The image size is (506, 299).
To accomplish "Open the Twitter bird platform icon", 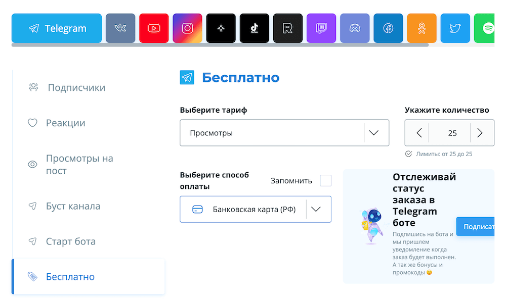I will pyautogui.click(x=455, y=28).
